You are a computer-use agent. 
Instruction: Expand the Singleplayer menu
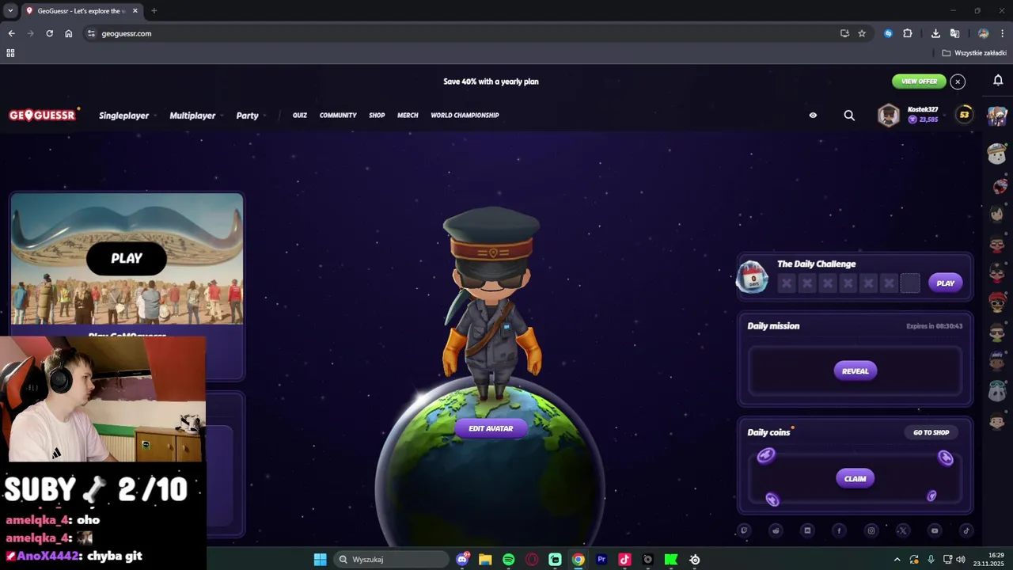click(x=127, y=116)
